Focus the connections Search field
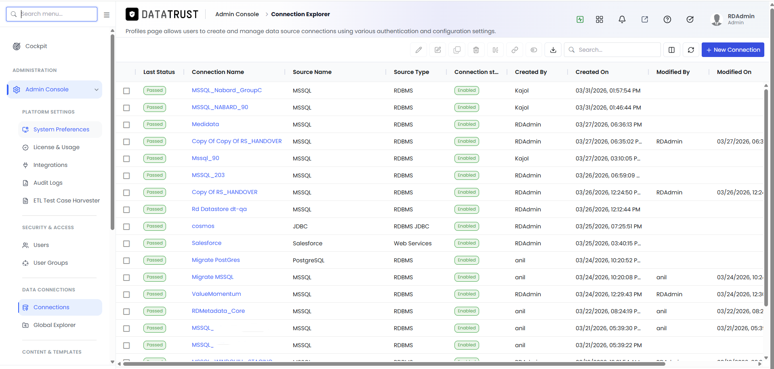The width and height of the screenshot is (774, 369). click(612, 50)
